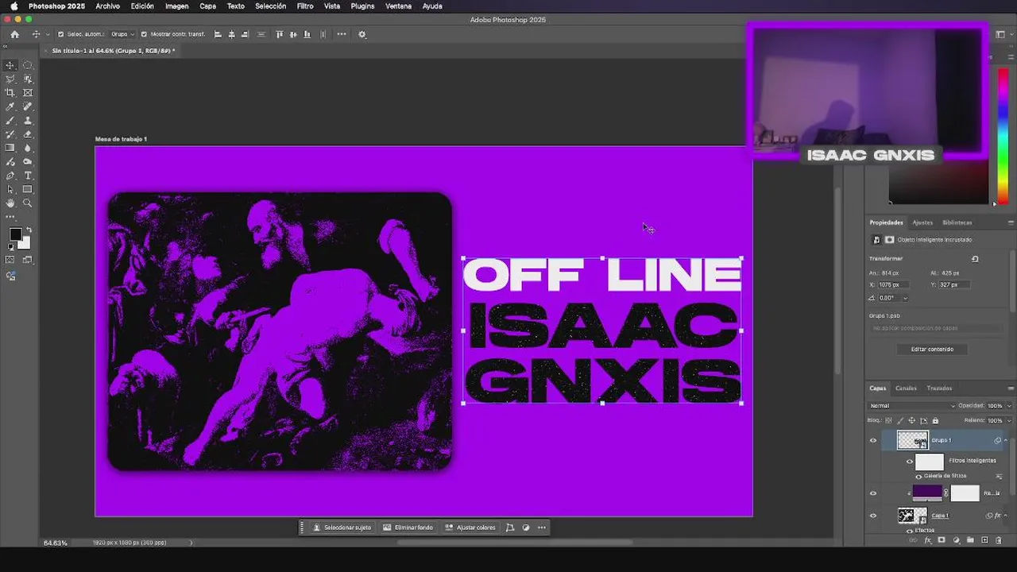The image size is (1017, 572).
Task: Switch to the Canales tab
Action: pos(906,388)
